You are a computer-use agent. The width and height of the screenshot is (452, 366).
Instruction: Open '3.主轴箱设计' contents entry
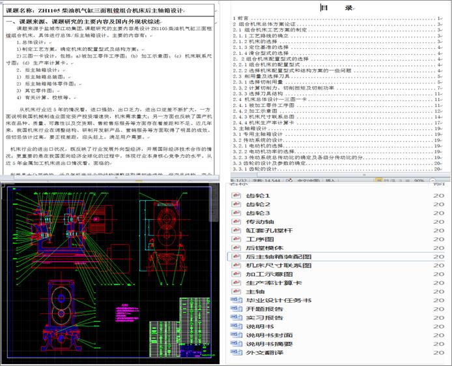click(337, 129)
